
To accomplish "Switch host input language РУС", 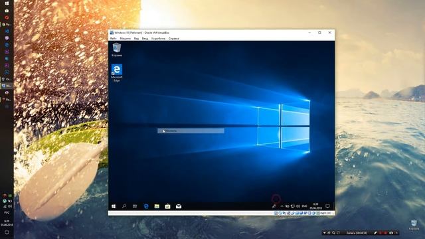I will (7, 212).
